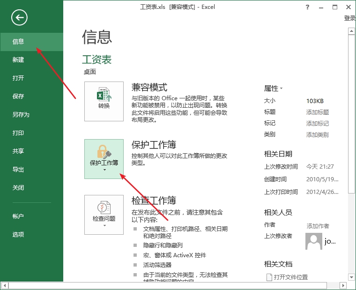Image resolution: width=356 pixels, height=290 pixels.
Task: Open 选项 settings
Action: 31,235
